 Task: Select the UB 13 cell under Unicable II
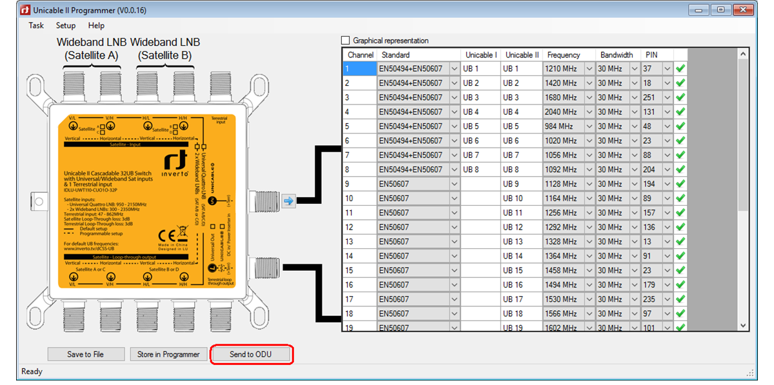point(522,241)
